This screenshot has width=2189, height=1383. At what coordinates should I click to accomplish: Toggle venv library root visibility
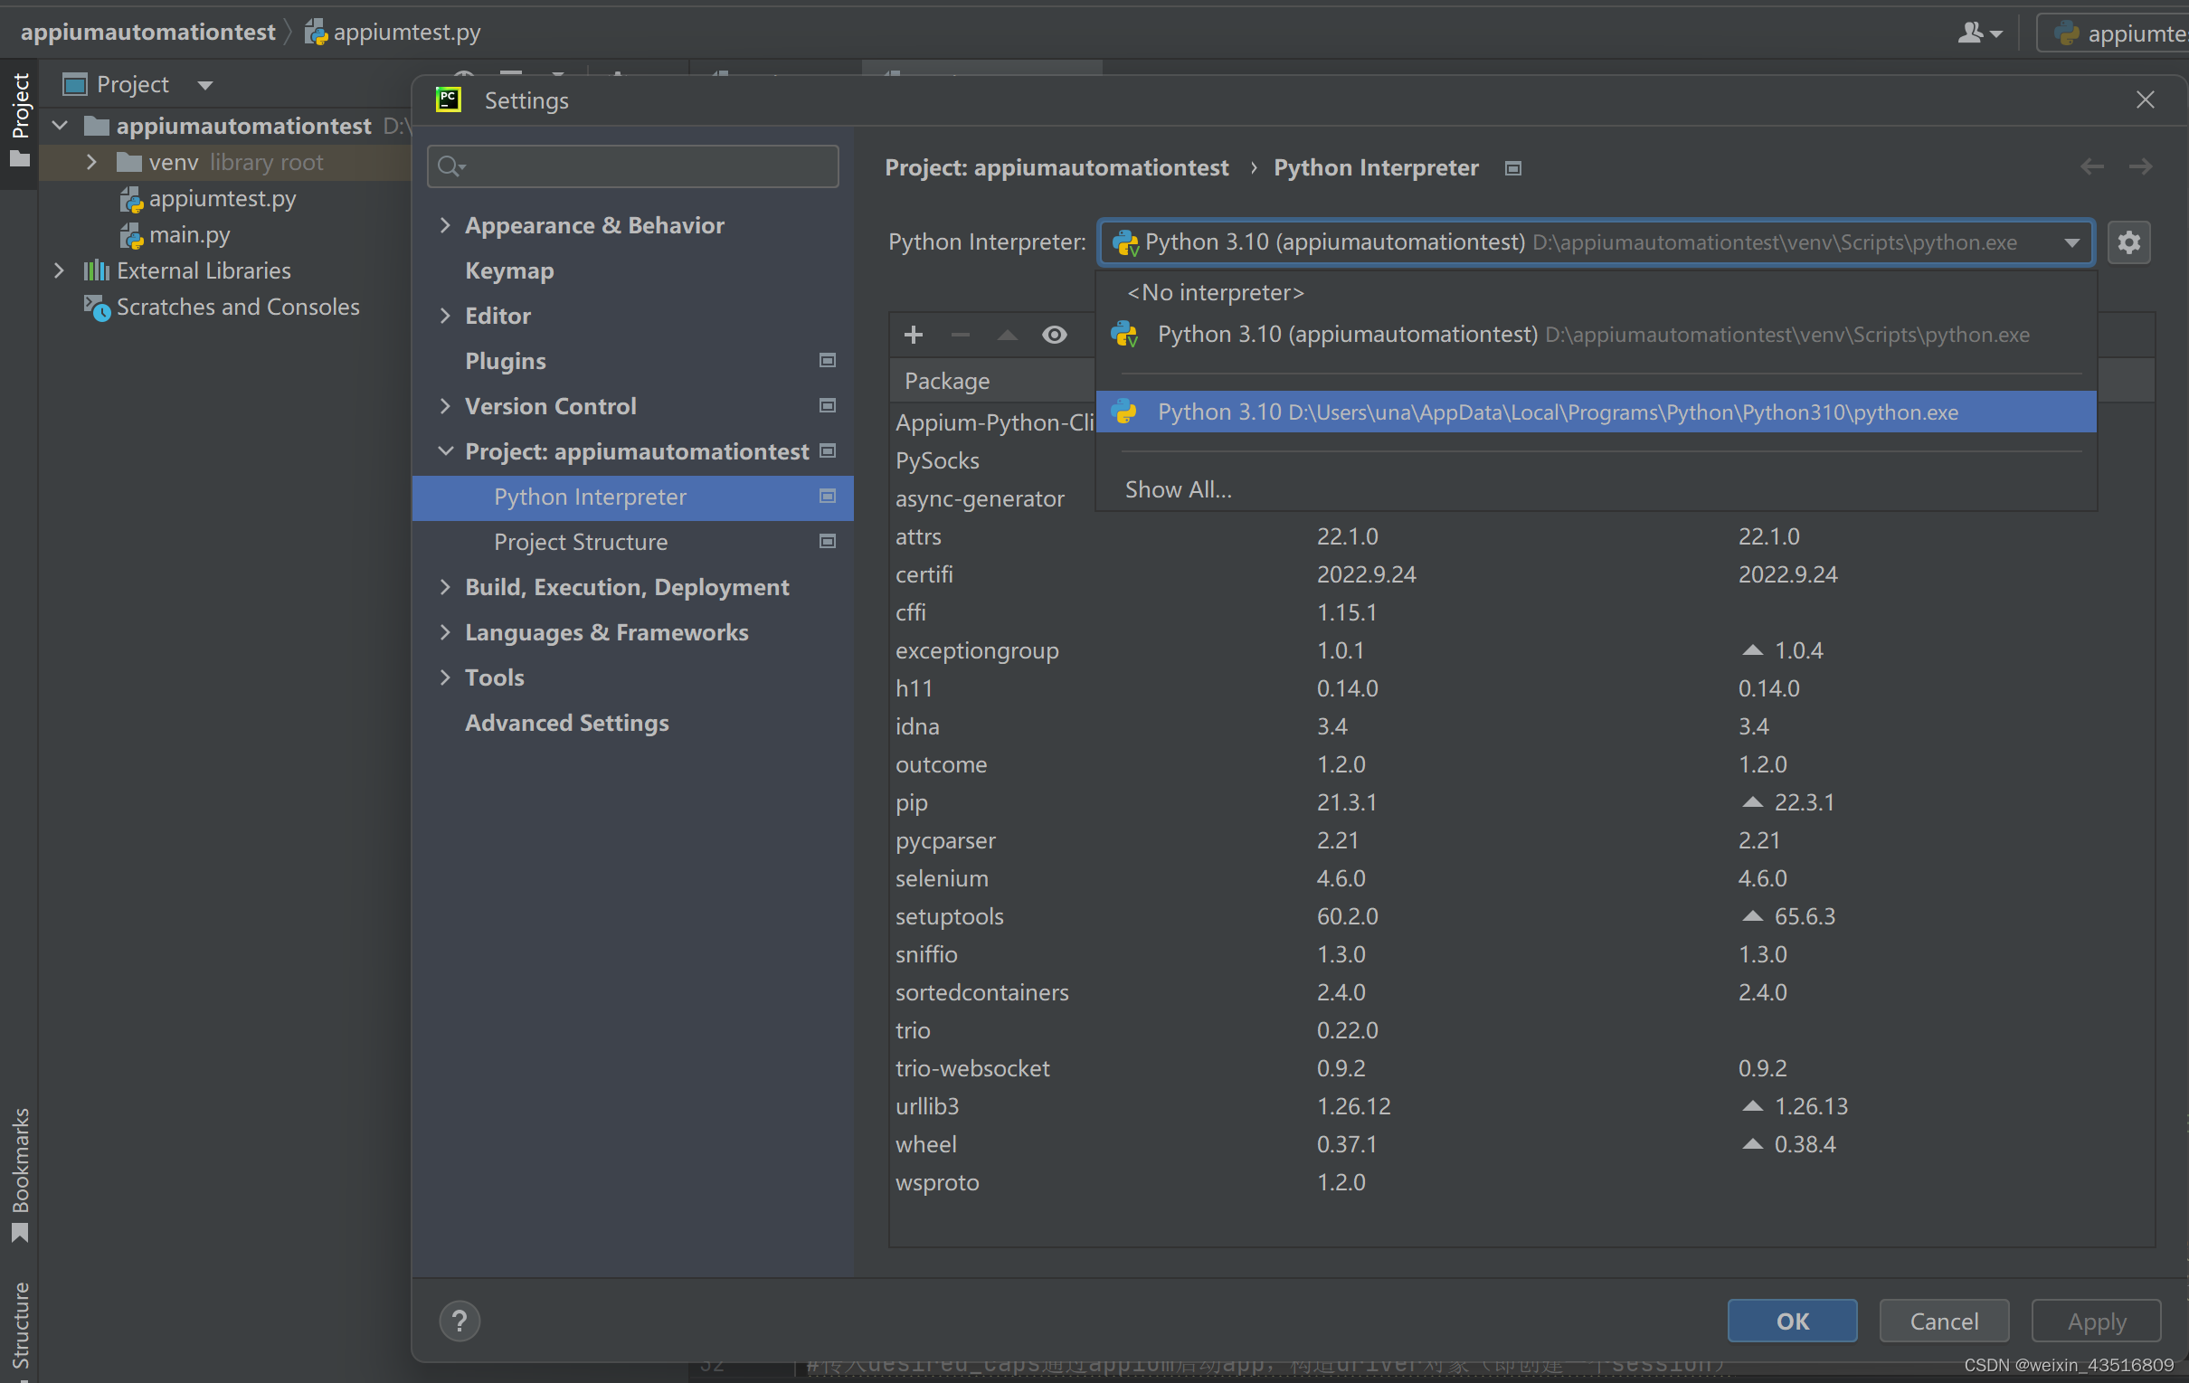tap(90, 161)
